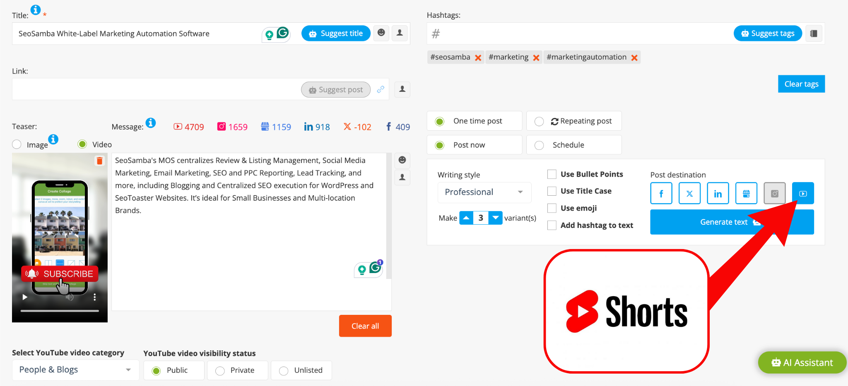The width and height of the screenshot is (848, 386).
Task: Select Instagram as post destination
Action: coord(775,193)
